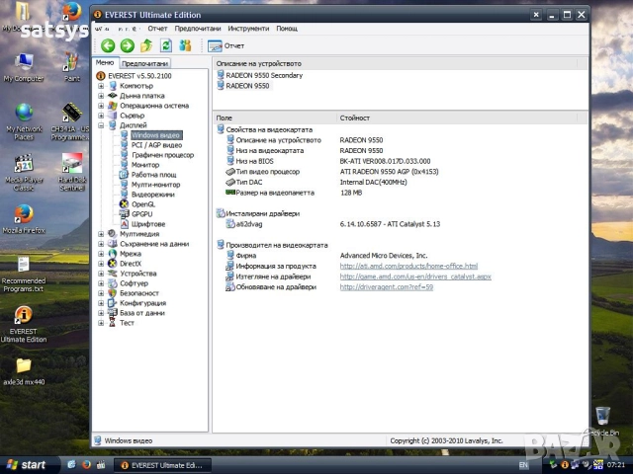Viewport: 633px width, 474px height.
Task: Select RADEON 9550 Secondary in device list
Action: tap(264, 75)
